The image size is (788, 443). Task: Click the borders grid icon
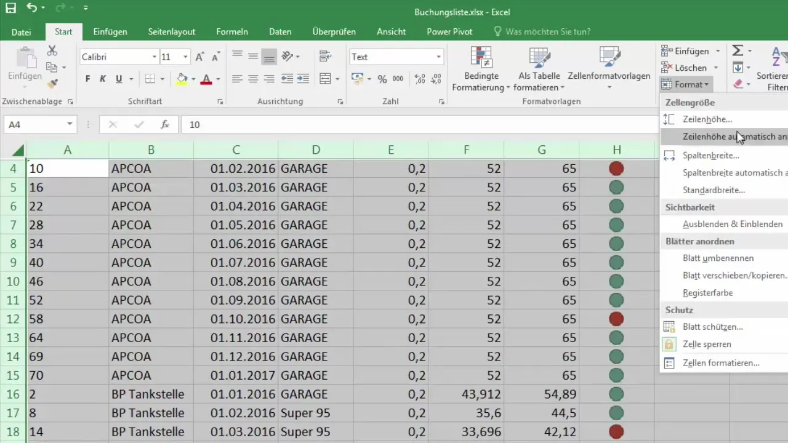point(150,79)
